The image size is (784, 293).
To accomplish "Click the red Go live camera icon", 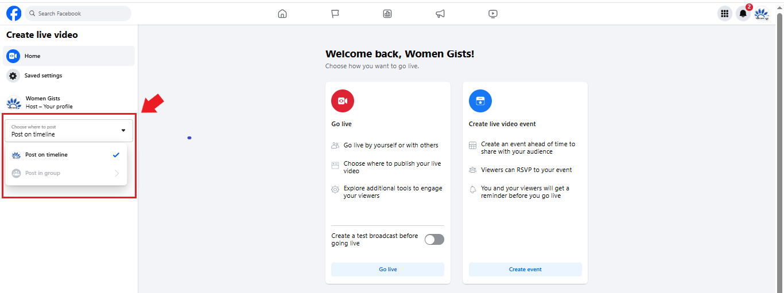I will coord(343,101).
